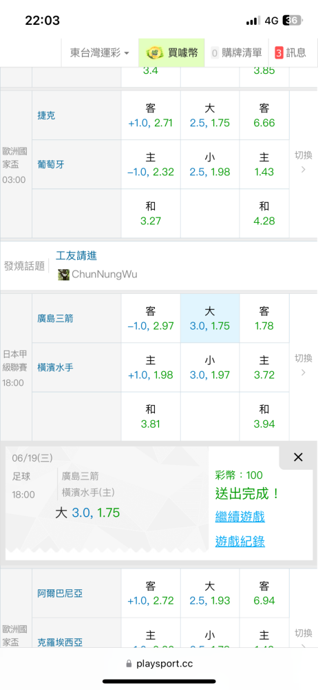Tap the lock icon beside playsport.cc
The height and width of the screenshot is (690, 318).
pos(129,664)
